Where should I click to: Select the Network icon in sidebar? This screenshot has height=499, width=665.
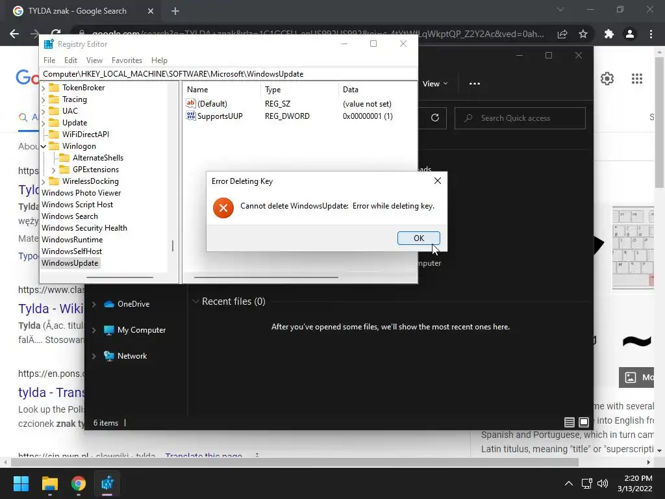tap(109, 356)
